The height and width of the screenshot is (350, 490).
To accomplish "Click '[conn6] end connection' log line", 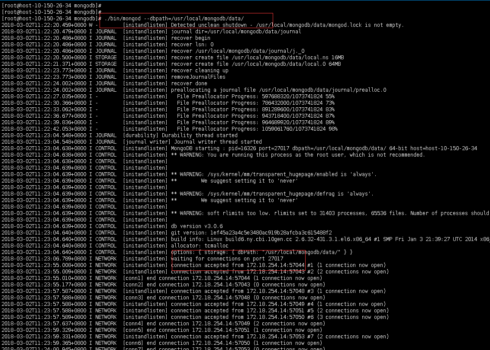I will (x=162, y=343).
